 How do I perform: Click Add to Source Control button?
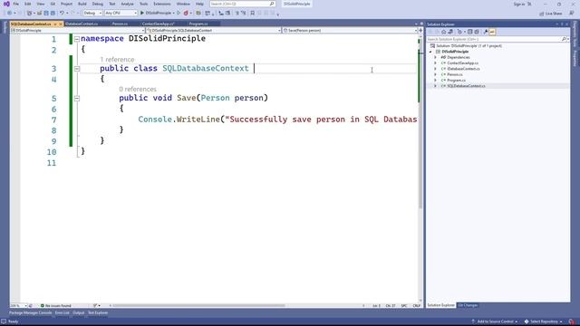click(x=495, y=321)
